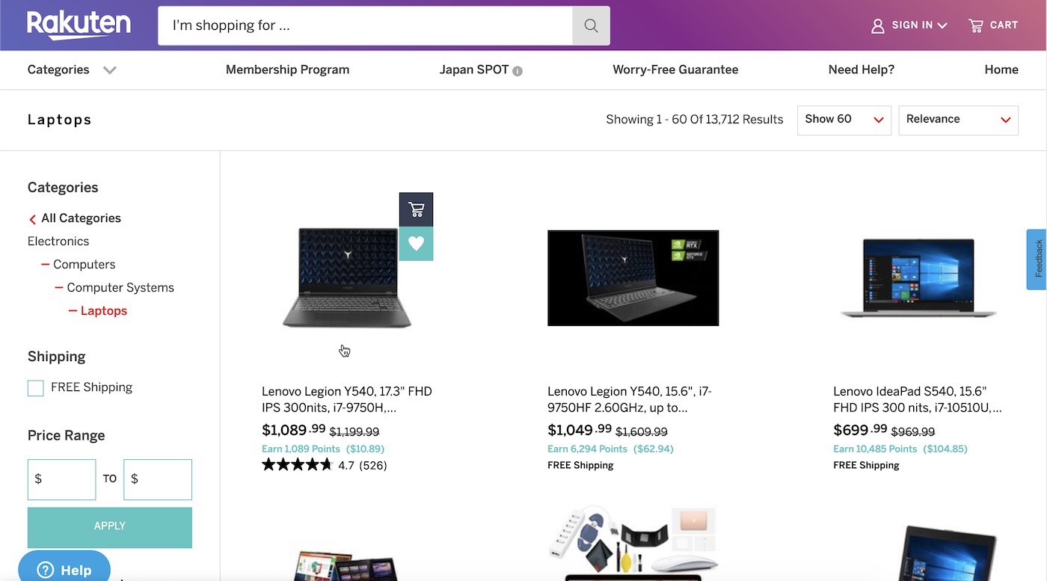Open the Show 60 dropdown
The height and width of the screenshot is (581, 1047).
click(843, 120)
